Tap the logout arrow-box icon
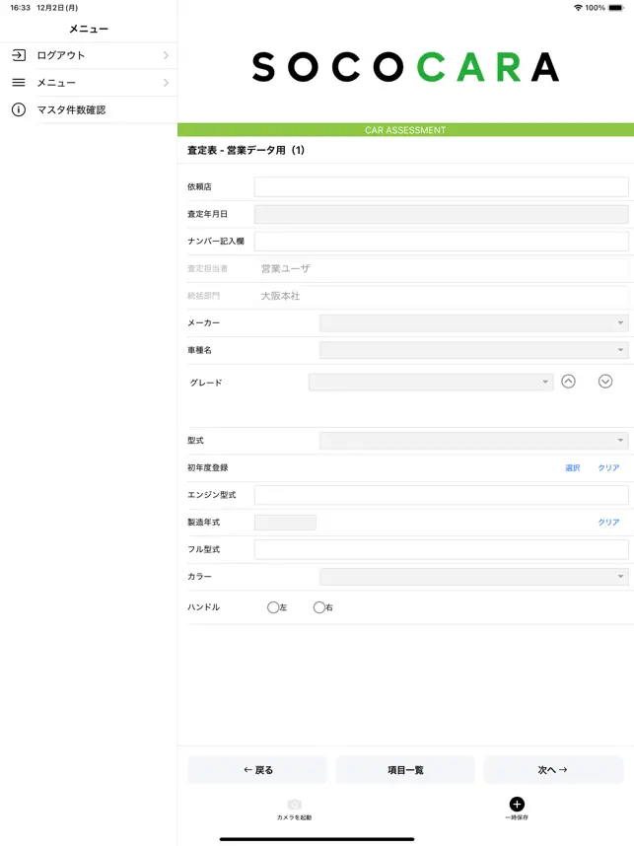Viewport: 634px width, 846px height. (19, 55)
